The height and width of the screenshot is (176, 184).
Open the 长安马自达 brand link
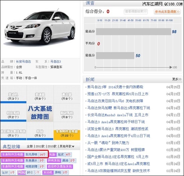click(x=23, y=61)
